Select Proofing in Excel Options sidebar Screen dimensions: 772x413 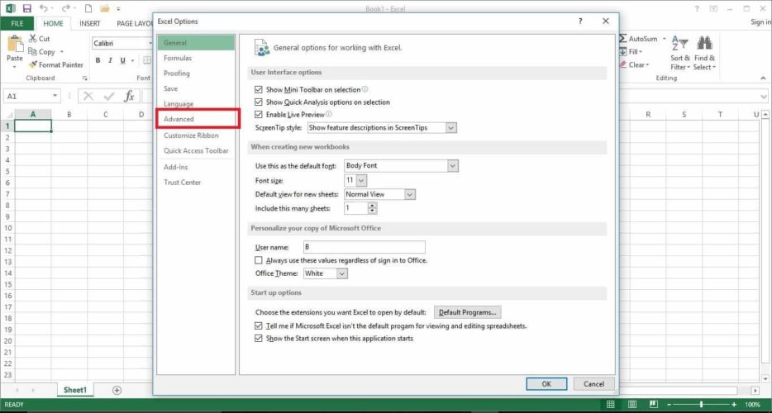[x=196, y=74]
